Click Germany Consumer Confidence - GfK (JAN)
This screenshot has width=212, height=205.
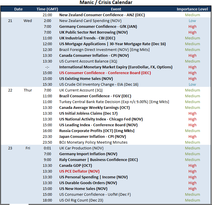tap(98, 27)
